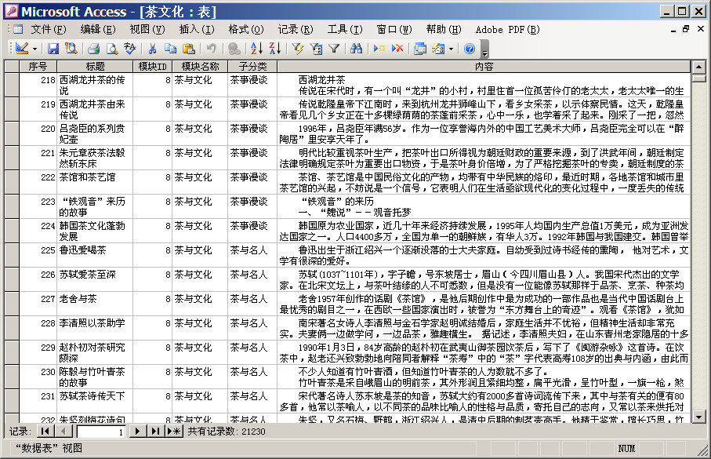Expand the New Object dropdown arrow
711x459 pixels.
coord(451,49)
